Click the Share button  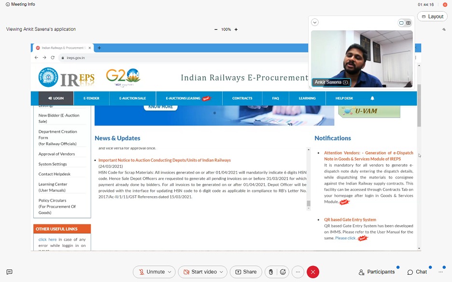point(246,272)
